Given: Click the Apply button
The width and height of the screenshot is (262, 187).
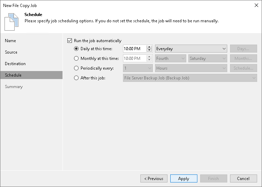Looking at the screenshot, I should [x=184, y=178].
